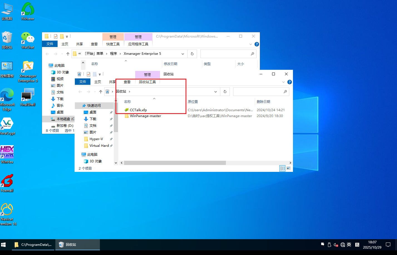Open the WinHex desktop icon

point(7,152)
